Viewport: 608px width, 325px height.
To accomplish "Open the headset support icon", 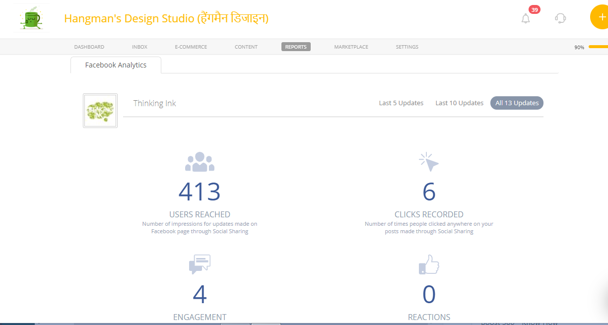I will pos(560,18).
